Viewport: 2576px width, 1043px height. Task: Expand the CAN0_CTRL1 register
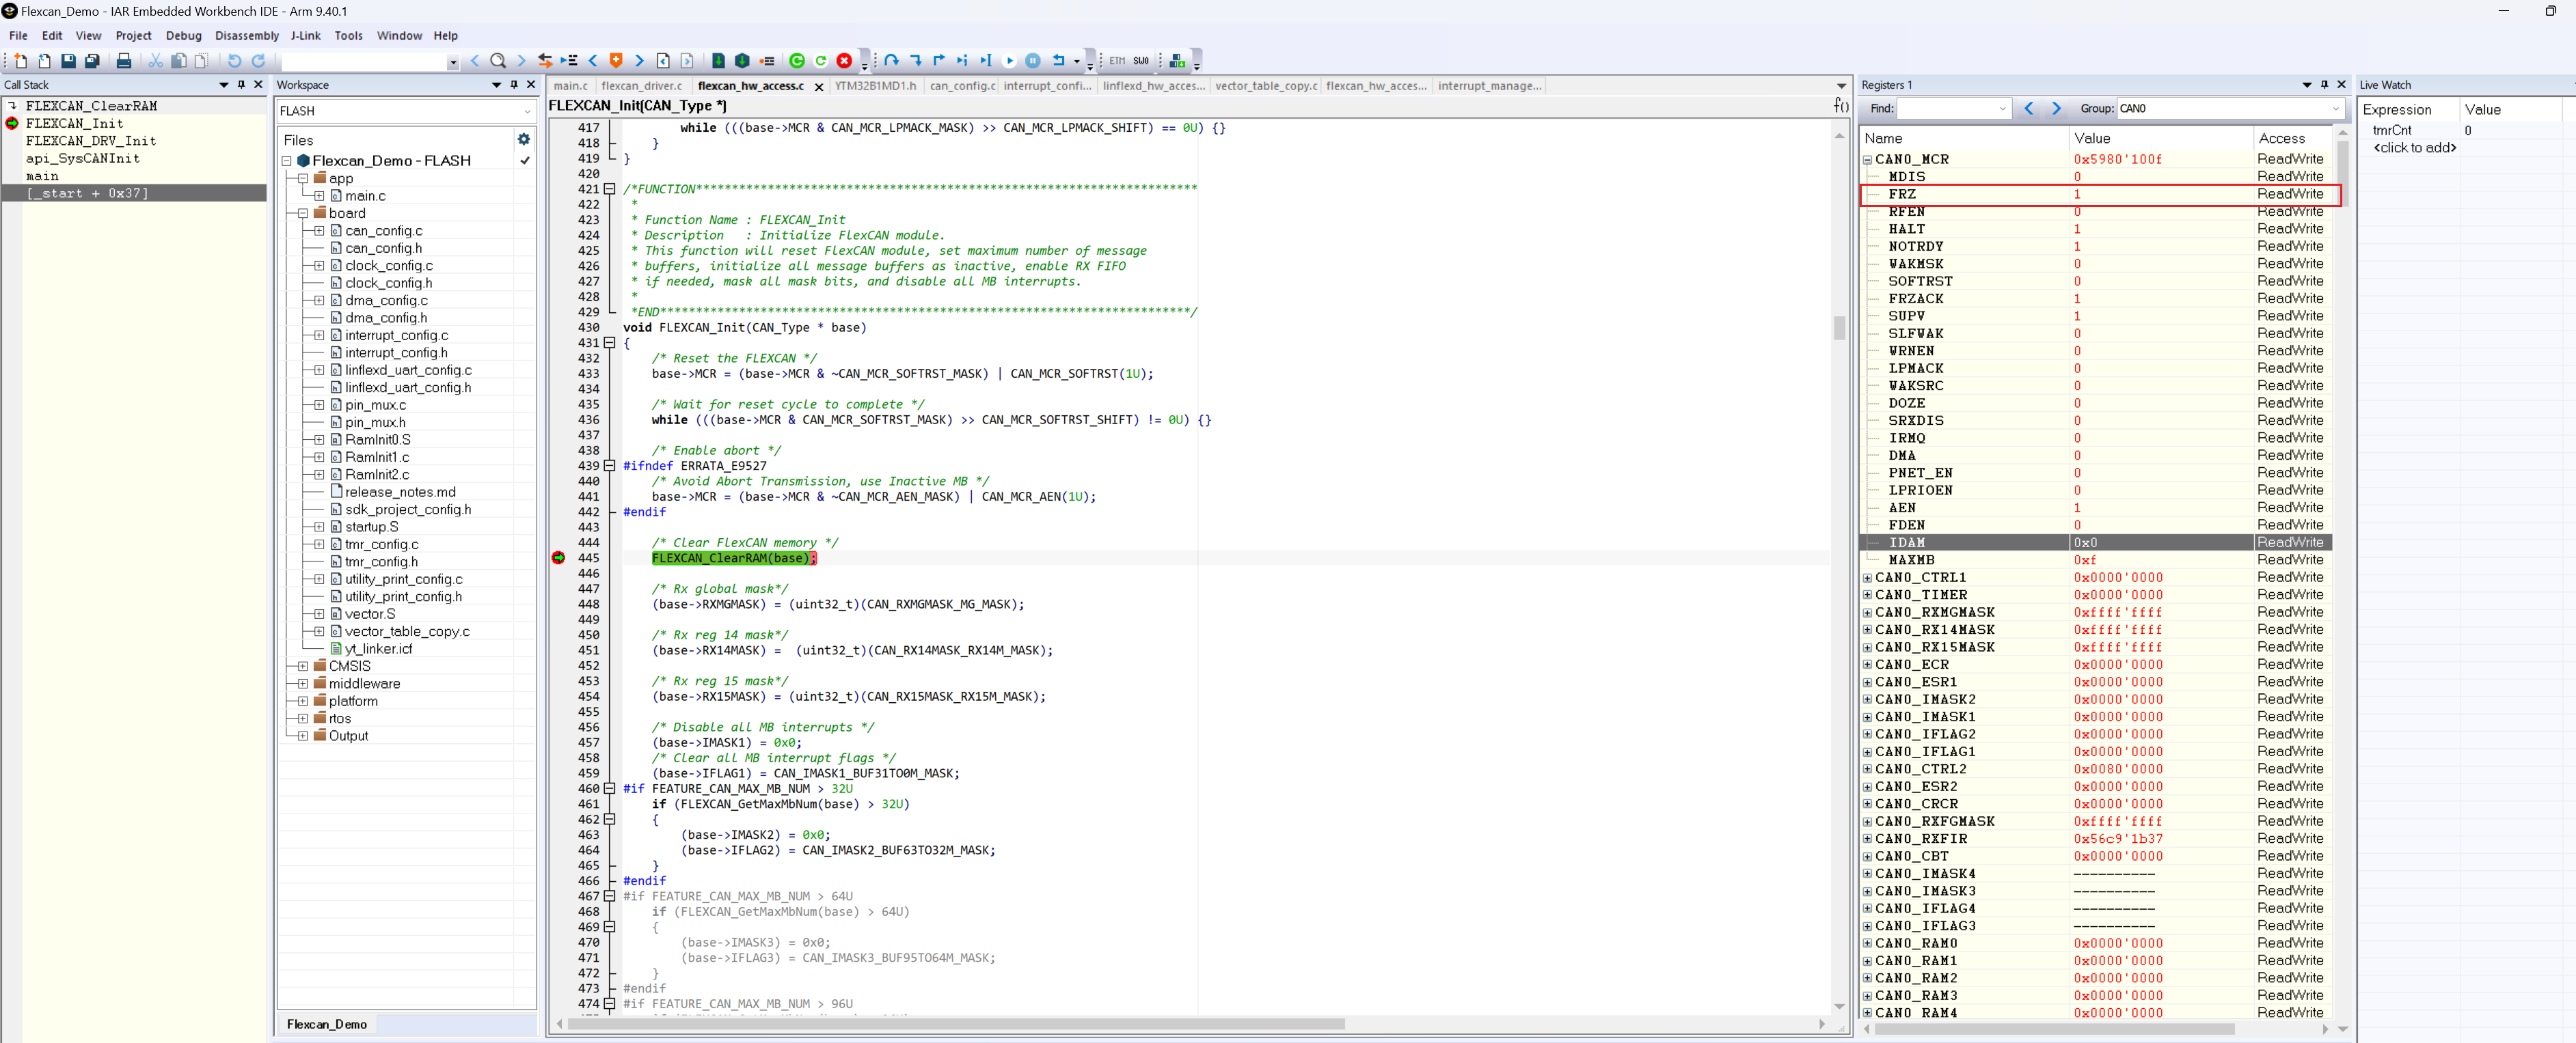pos(1867,577)
